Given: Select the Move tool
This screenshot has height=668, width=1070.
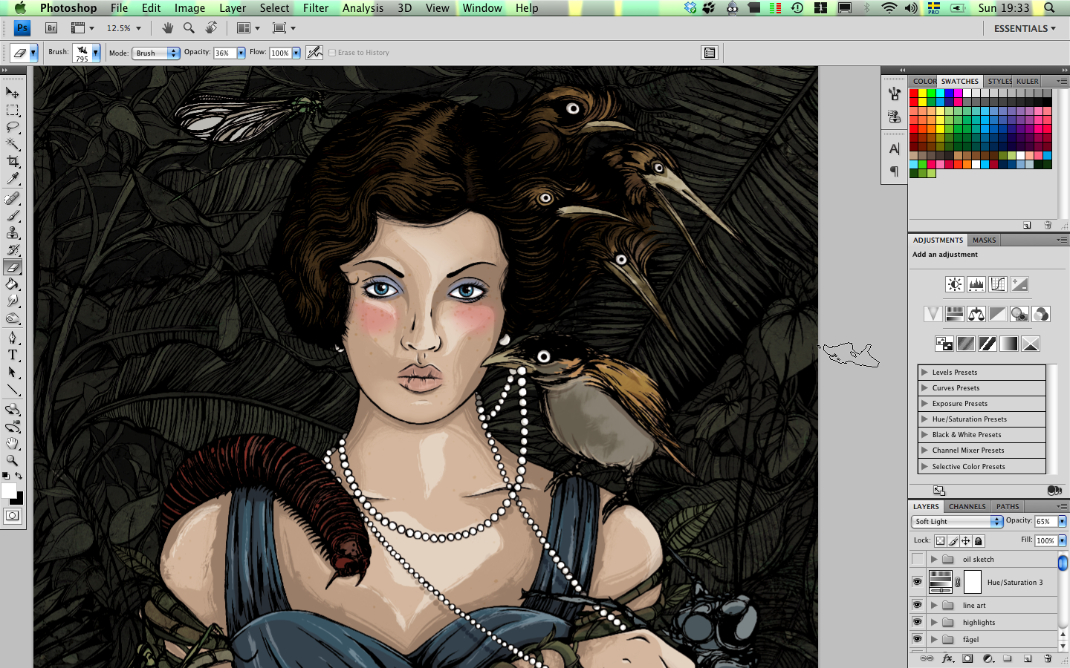Looking at the screenshot, I should pos(13,93).
